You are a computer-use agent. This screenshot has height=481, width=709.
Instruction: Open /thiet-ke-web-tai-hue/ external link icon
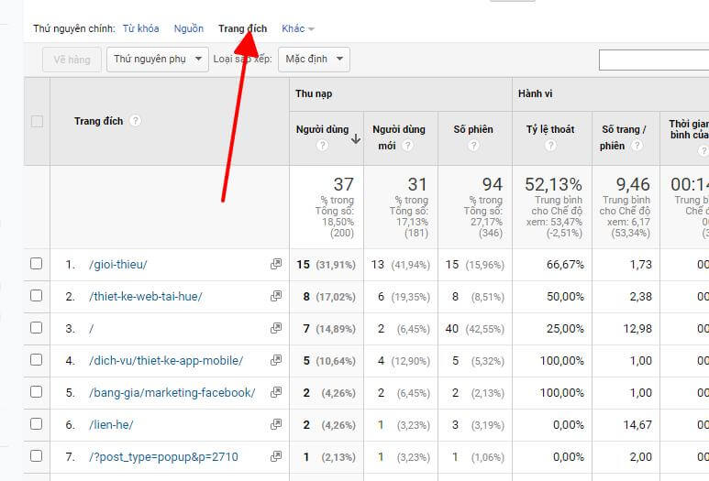(276, 296)
